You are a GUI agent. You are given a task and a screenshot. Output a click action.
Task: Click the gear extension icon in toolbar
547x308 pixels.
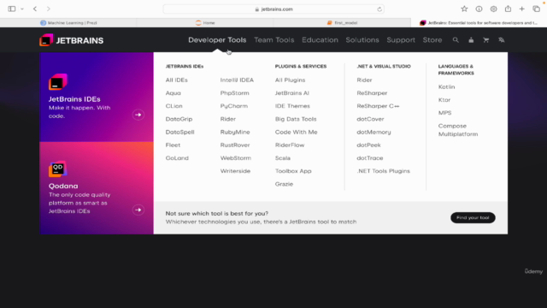pos(493,9)
